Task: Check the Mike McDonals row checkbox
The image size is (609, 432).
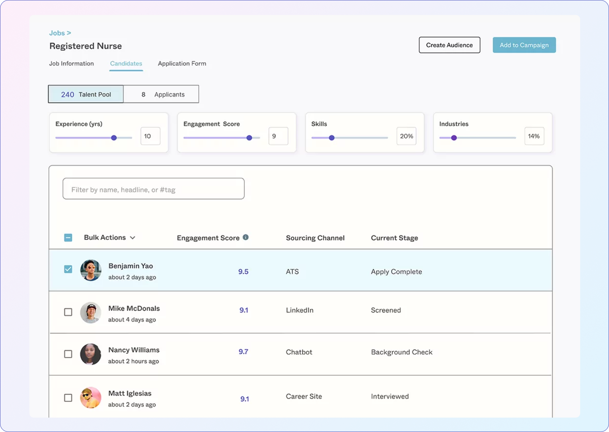Action: coord(68,312)
